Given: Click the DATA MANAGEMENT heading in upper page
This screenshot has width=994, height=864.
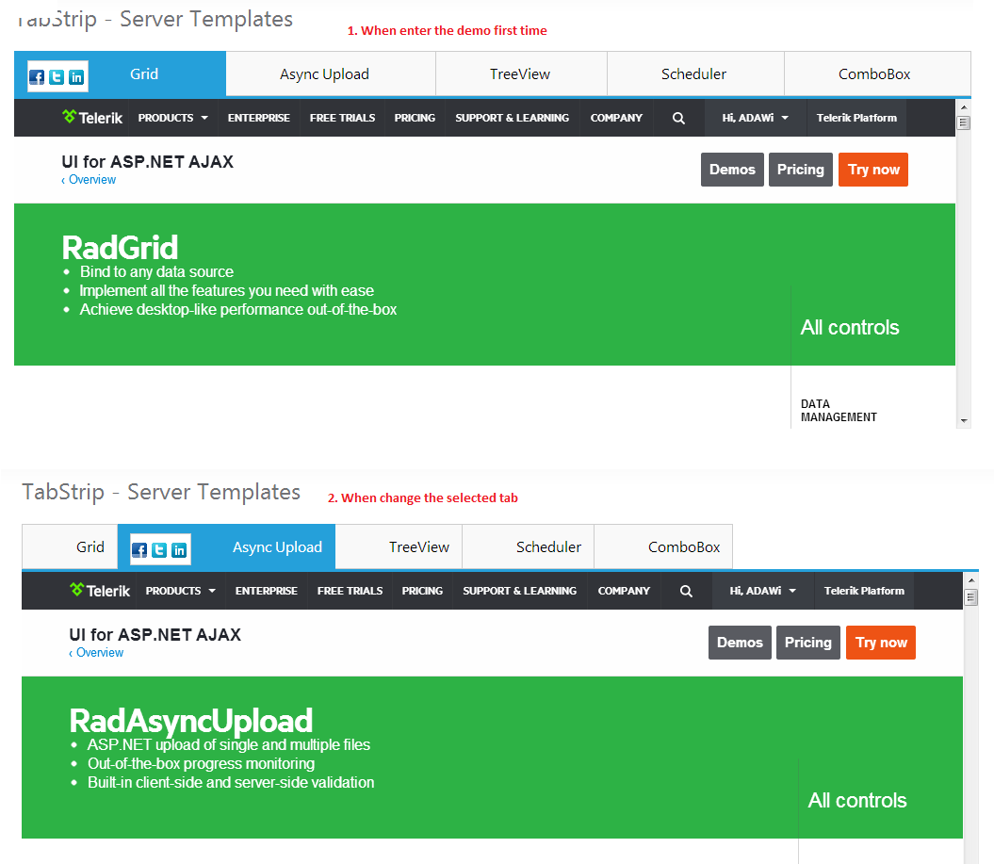Looking at the screenshot, I should click(x=839, y=410).
